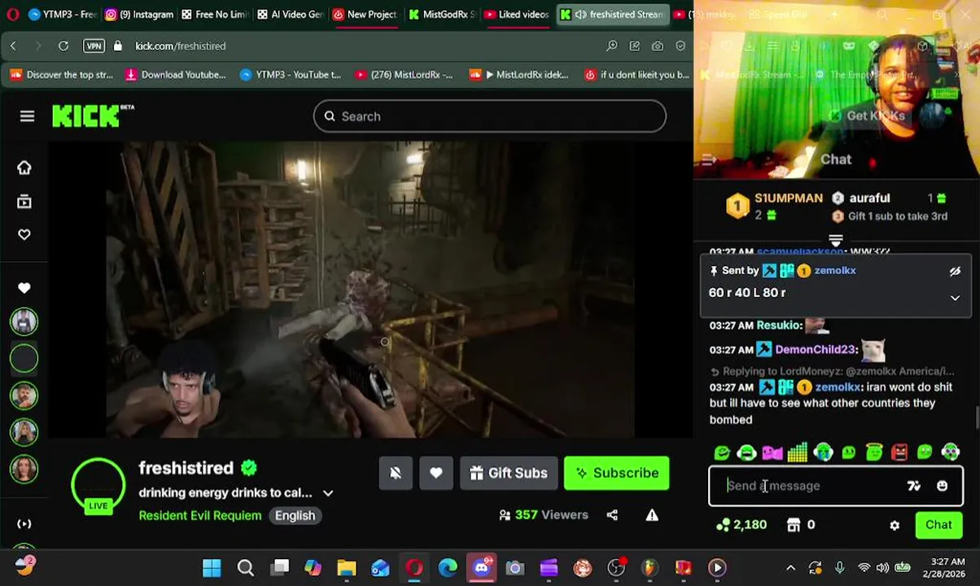Subscribe to freshistired

point(617,473)
